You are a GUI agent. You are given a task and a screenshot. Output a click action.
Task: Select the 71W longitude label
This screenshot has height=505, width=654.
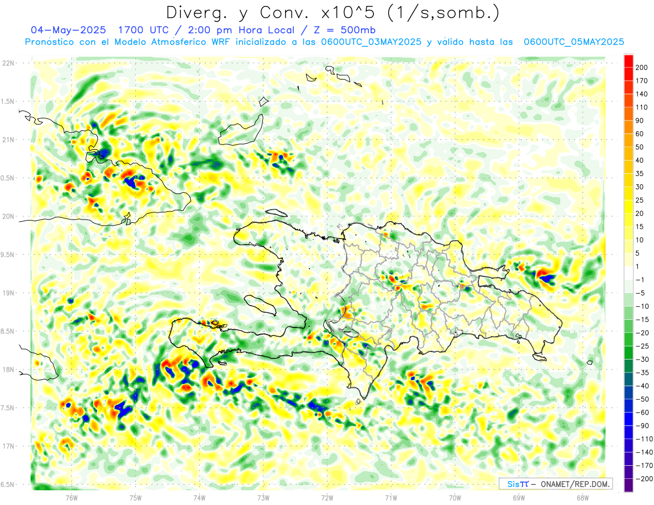[391, 498]
